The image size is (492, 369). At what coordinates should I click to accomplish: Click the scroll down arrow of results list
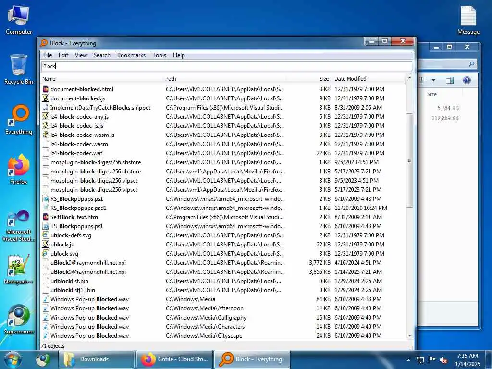409,336
